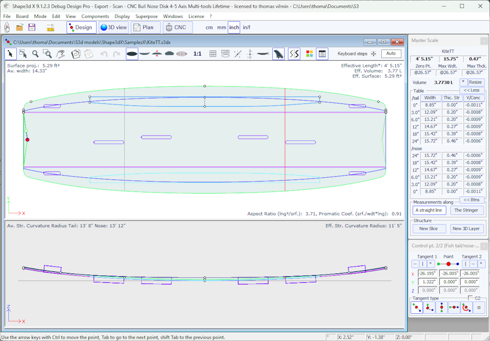The width and height of the screenshot is (490, 341).
Task: Open the Components menu
Action: point(95,16)
